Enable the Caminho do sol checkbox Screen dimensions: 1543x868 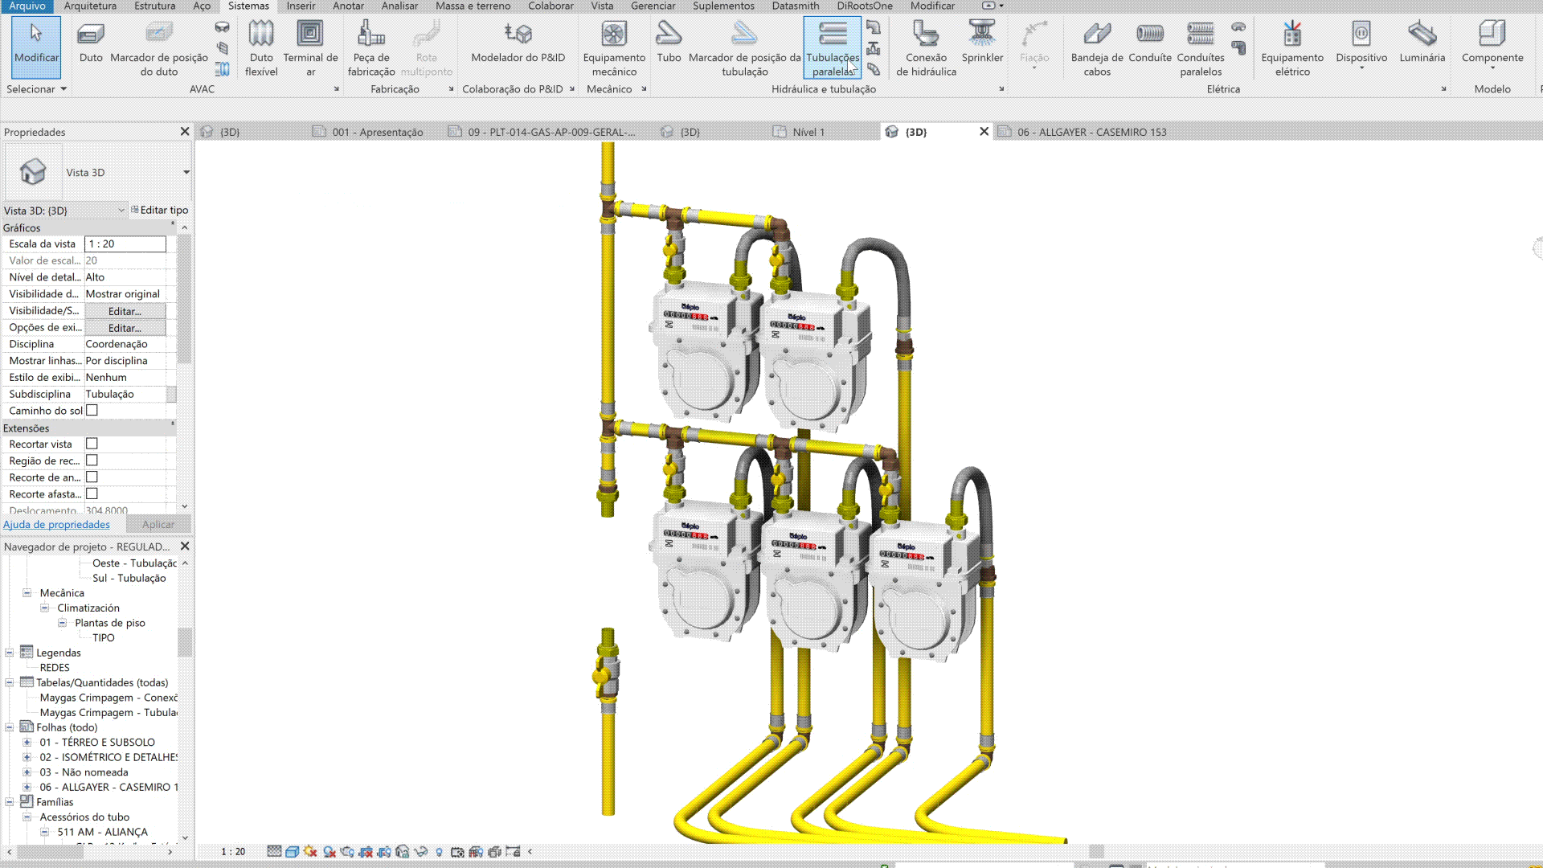point(92,411)
